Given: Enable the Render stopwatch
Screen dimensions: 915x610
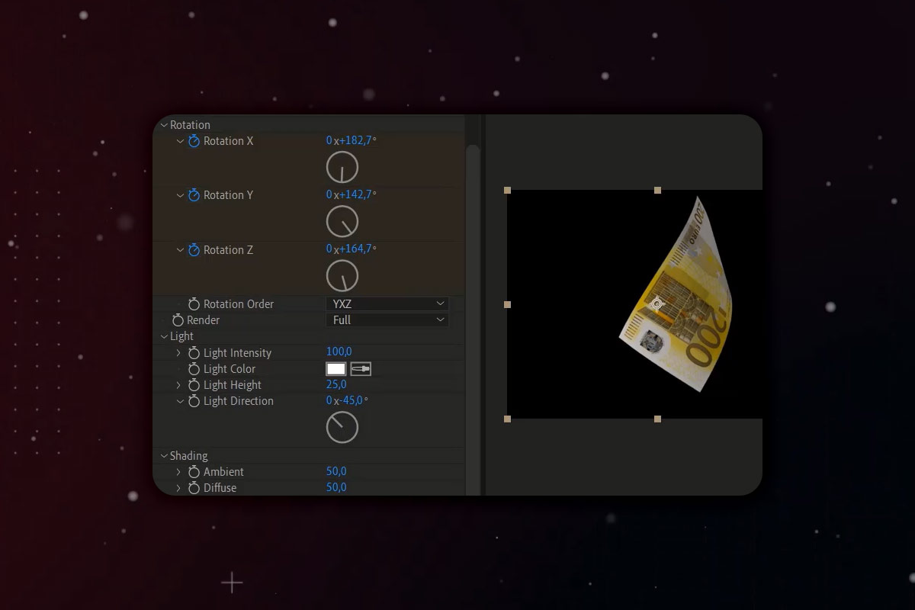Looking at the screenshot, I should click(178, 320).
